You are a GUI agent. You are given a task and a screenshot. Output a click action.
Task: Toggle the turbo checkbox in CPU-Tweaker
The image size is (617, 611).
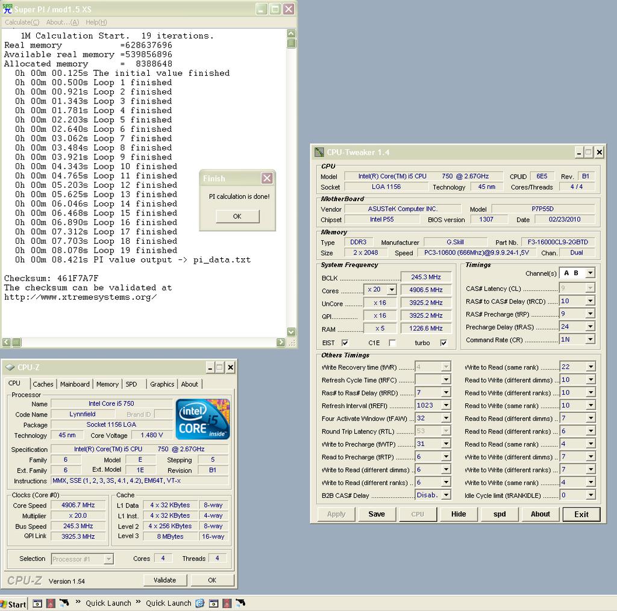click(x=443, y=343)
